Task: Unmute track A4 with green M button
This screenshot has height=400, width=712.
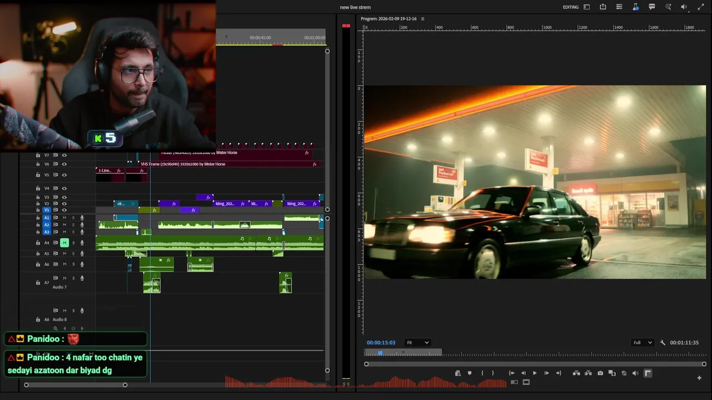Action: (x=65, y=243)
